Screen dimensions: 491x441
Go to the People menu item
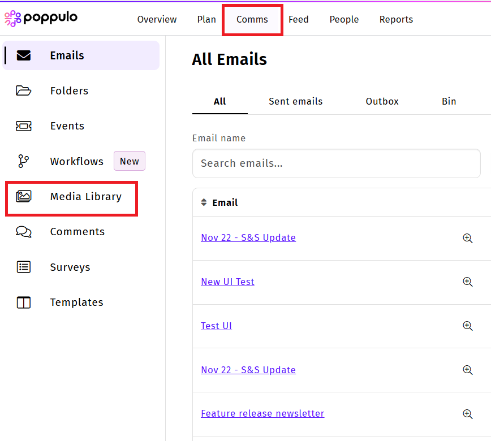click(344, 19)
